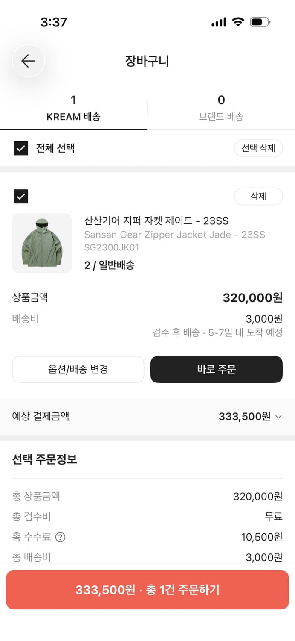Tap the battery indicator in the status bar
The height and width of the screenshot is (641, 295).
point(259,22)
